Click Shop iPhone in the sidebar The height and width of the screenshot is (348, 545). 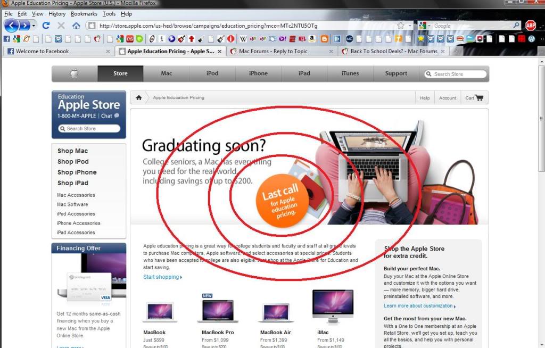pos(77,172)
